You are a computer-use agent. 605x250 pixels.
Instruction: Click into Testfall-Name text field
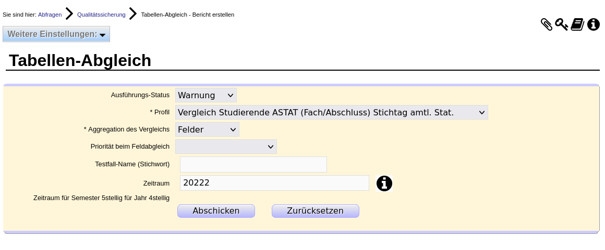[x=253, y=164]
